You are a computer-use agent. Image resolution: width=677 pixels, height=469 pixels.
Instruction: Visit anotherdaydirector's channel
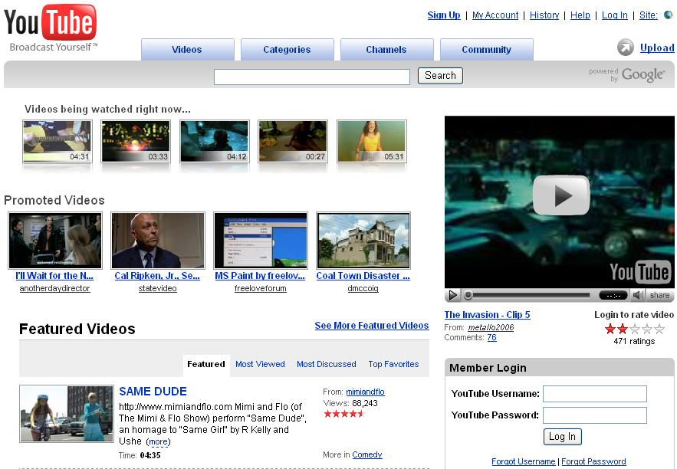pos(55,288)
